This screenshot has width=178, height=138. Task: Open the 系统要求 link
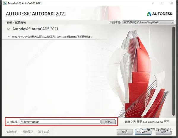point(28,132)
